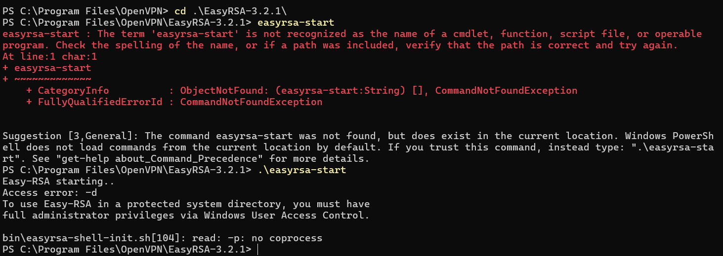Click the 'Windows User Access Control.' text

click(287, 216)
